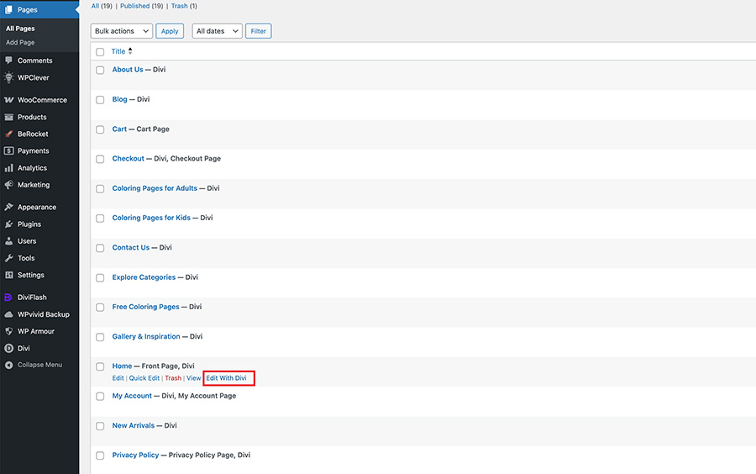Click Trash link under Home
756x474 pixels.
pyautogui.click(x=173, y=378)
